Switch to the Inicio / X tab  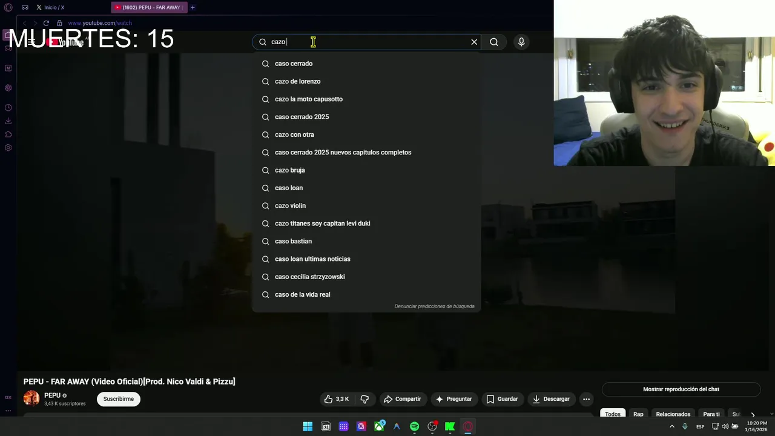pos(50,7)
